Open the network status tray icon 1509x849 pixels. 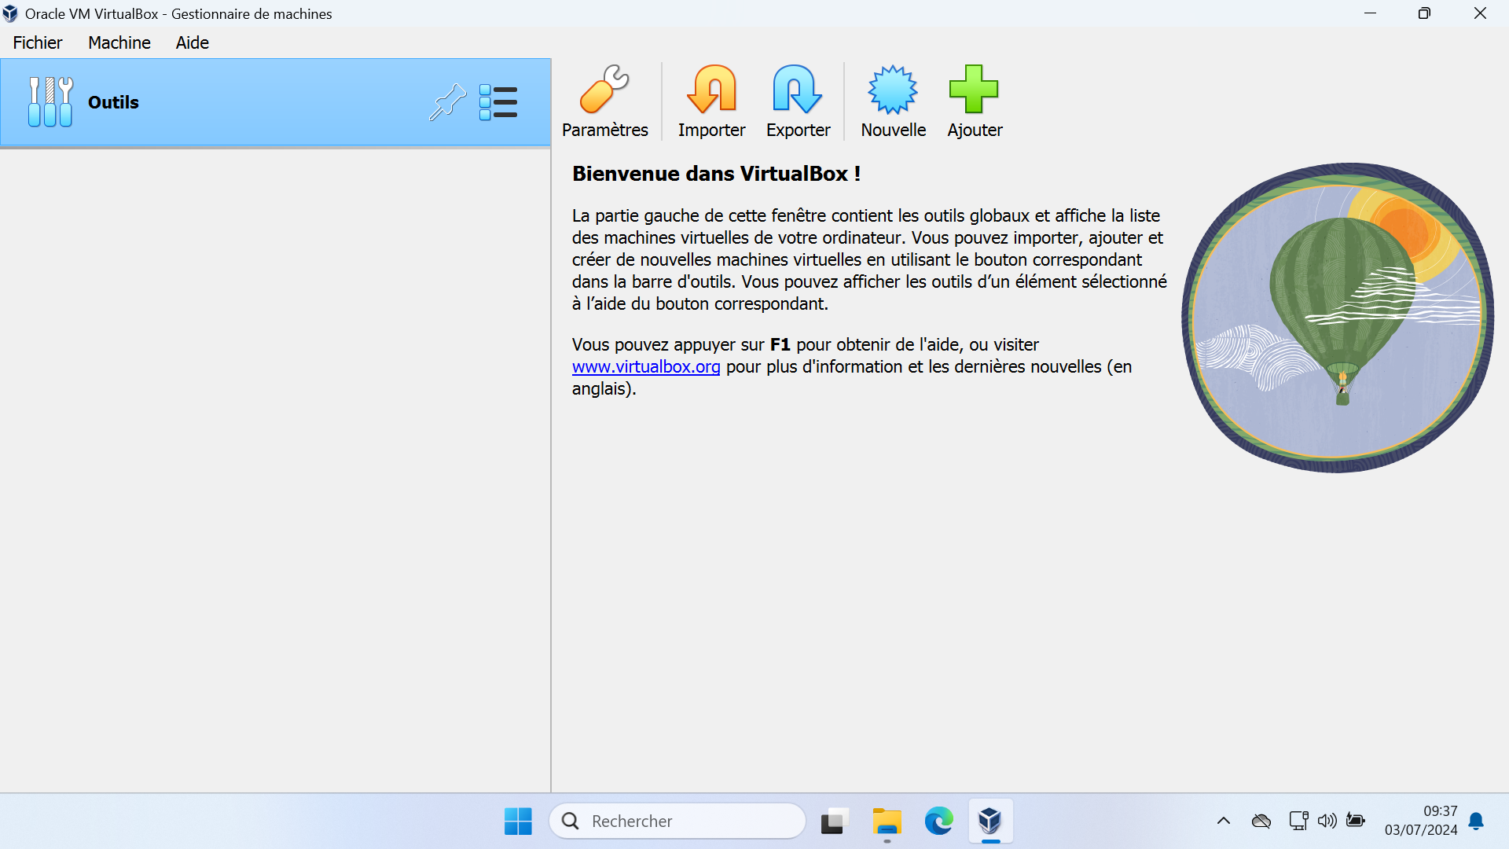pyautogui.click(x=1298, y=821)
